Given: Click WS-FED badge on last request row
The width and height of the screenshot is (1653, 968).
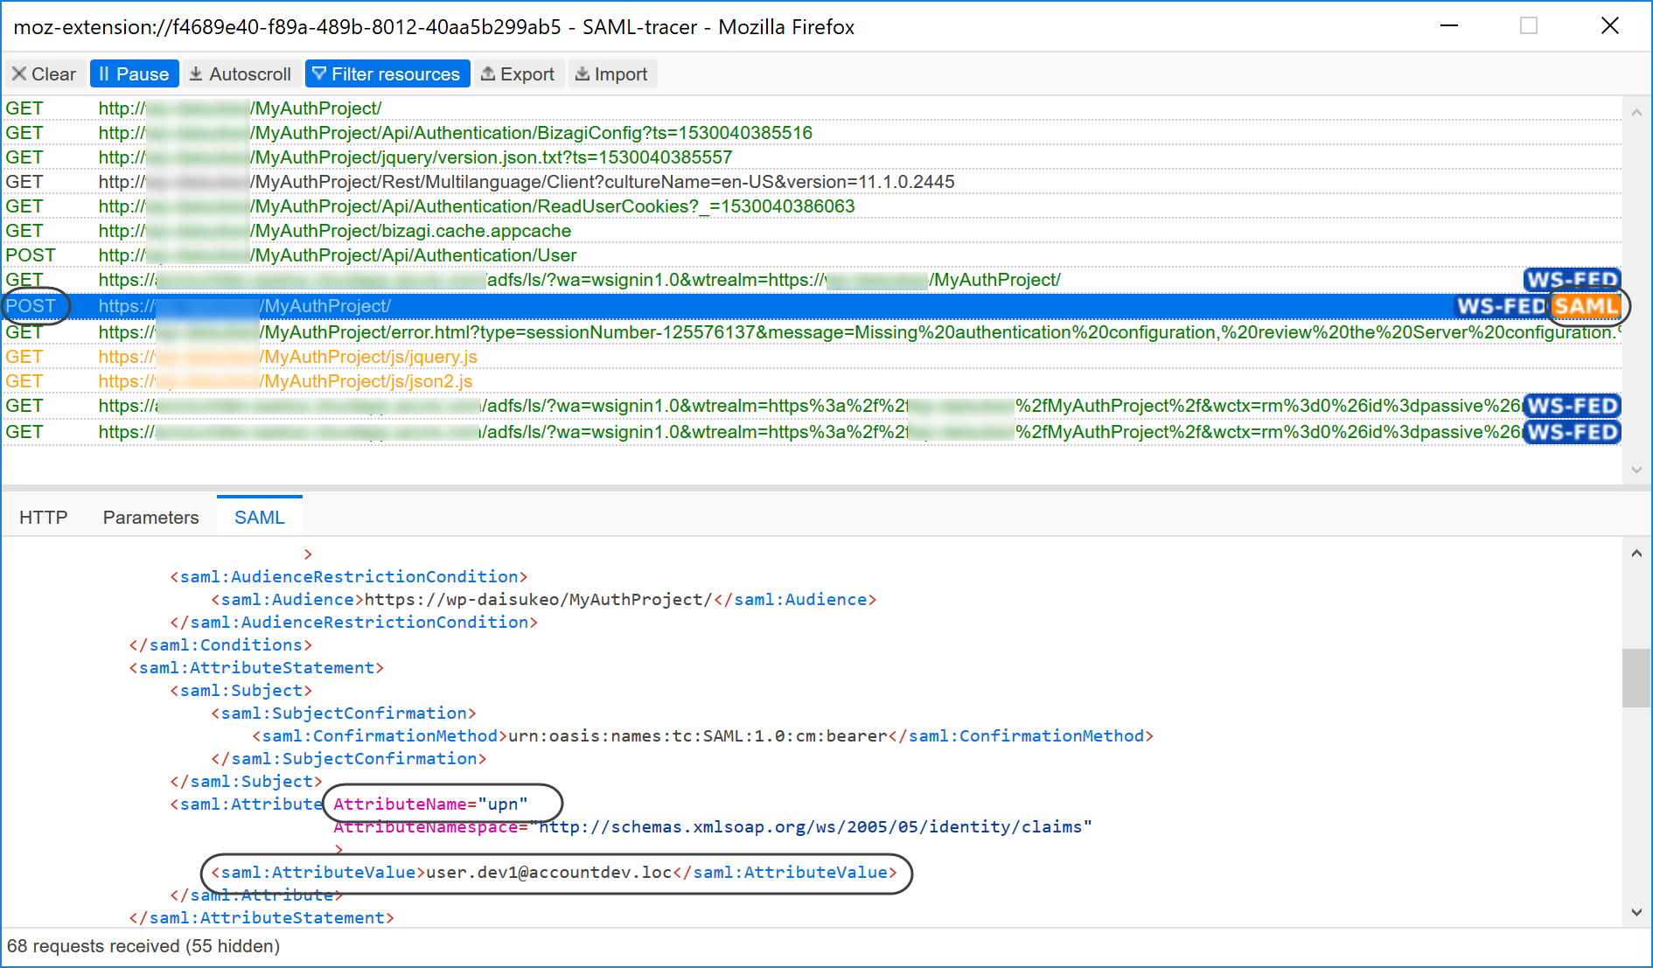Looking at the screenshot, I should tap(1573, 432).
